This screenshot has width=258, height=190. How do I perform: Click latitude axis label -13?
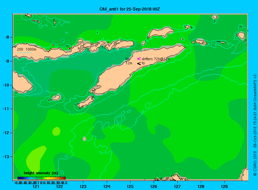pos(6,157)
